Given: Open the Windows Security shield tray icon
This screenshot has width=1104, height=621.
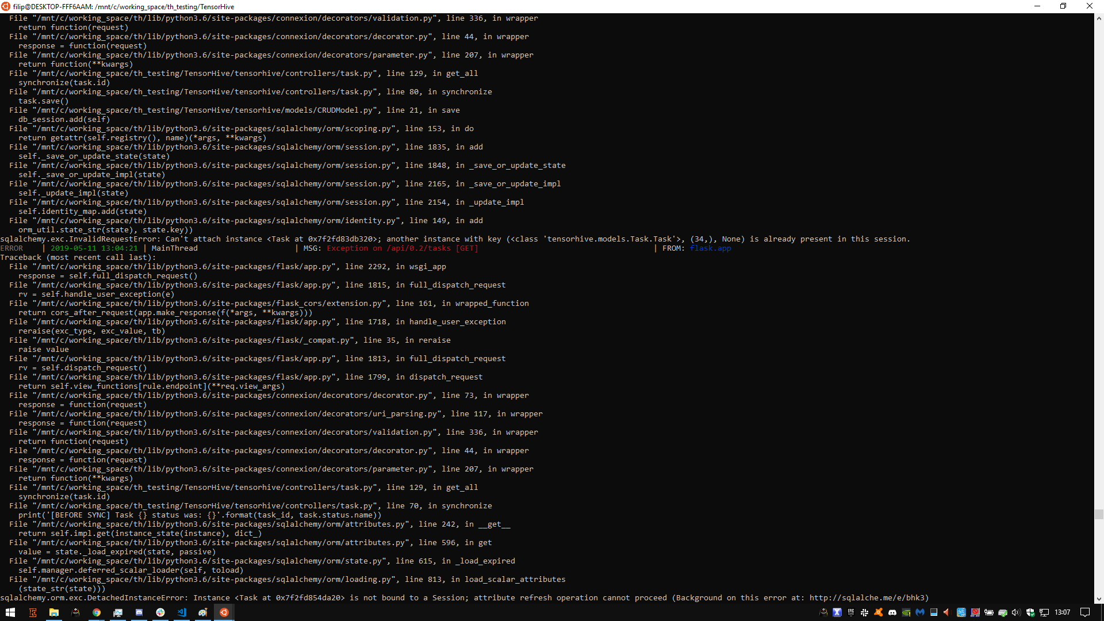Looking at the screenshot, I should [x=1030, y=612].
